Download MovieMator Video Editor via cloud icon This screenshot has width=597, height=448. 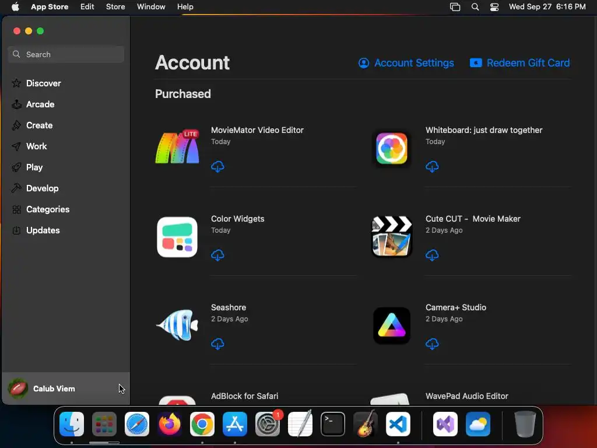click(217, 166)
